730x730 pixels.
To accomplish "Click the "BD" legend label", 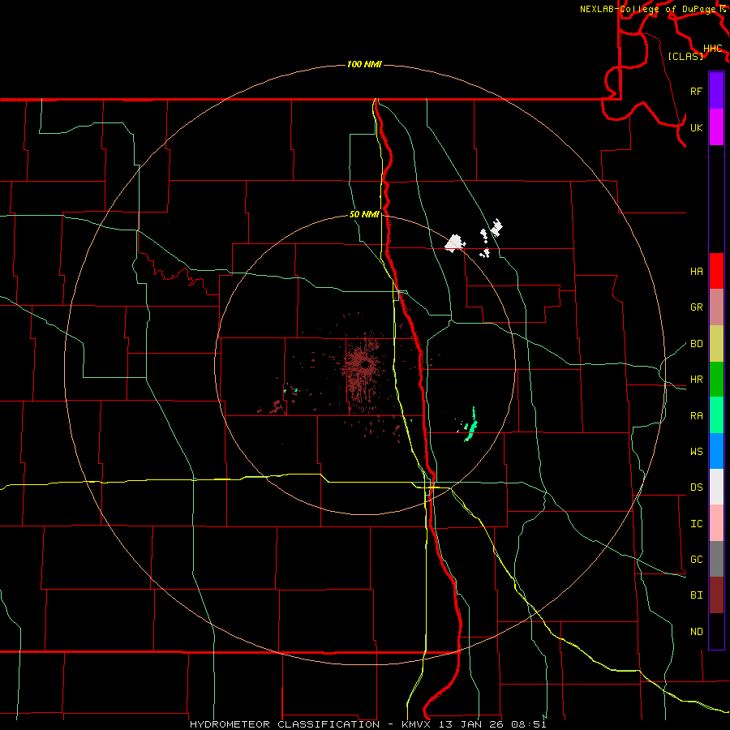I will point(696,344).
